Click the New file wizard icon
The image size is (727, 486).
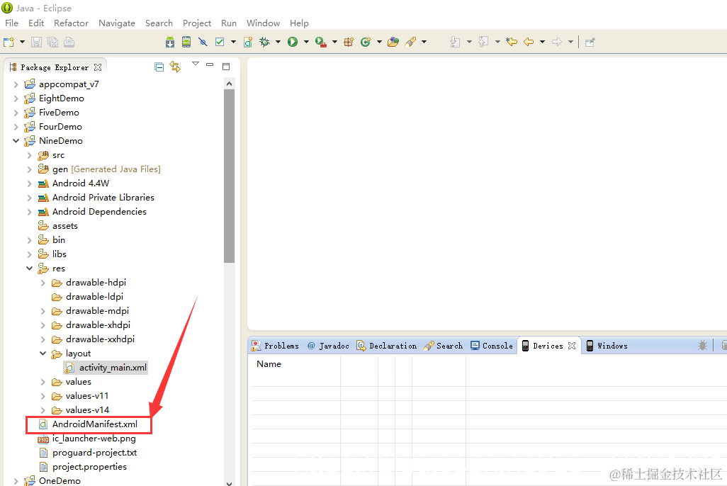coord(9,43)
